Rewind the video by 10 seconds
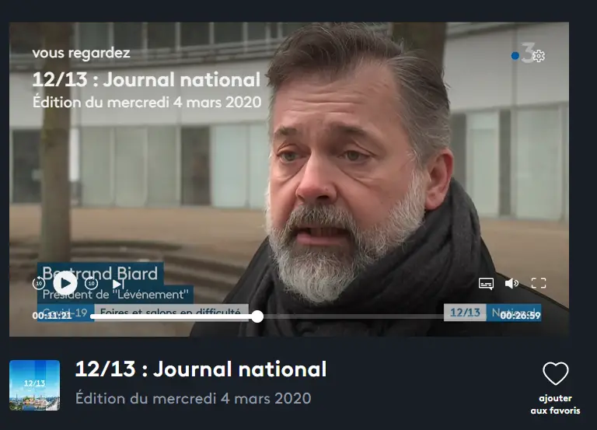Viewport: 597px width, 430px height. coord(39,283)
